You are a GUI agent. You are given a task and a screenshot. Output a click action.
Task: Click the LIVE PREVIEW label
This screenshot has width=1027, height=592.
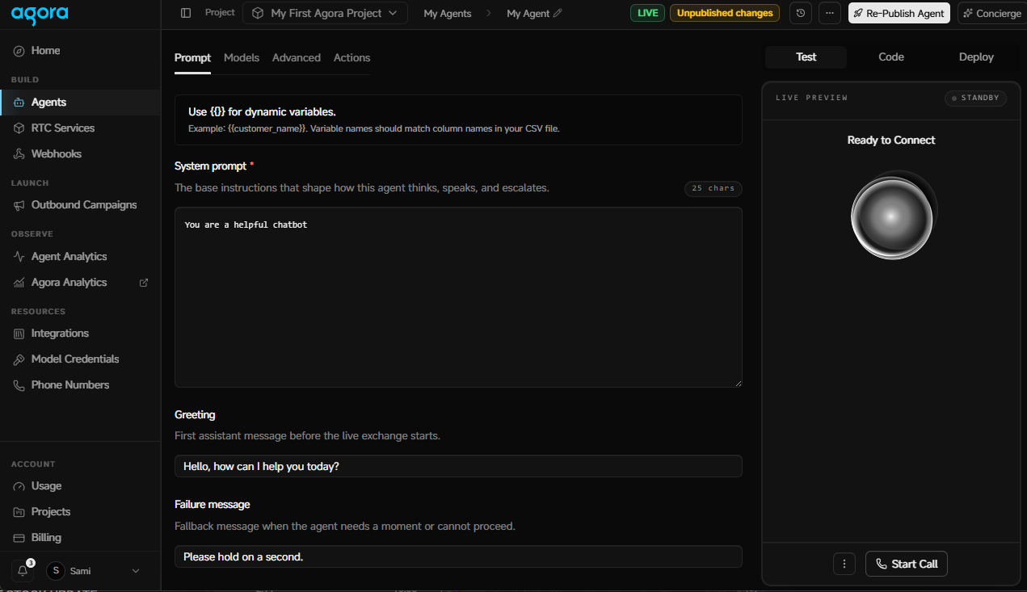coord(811,98)
